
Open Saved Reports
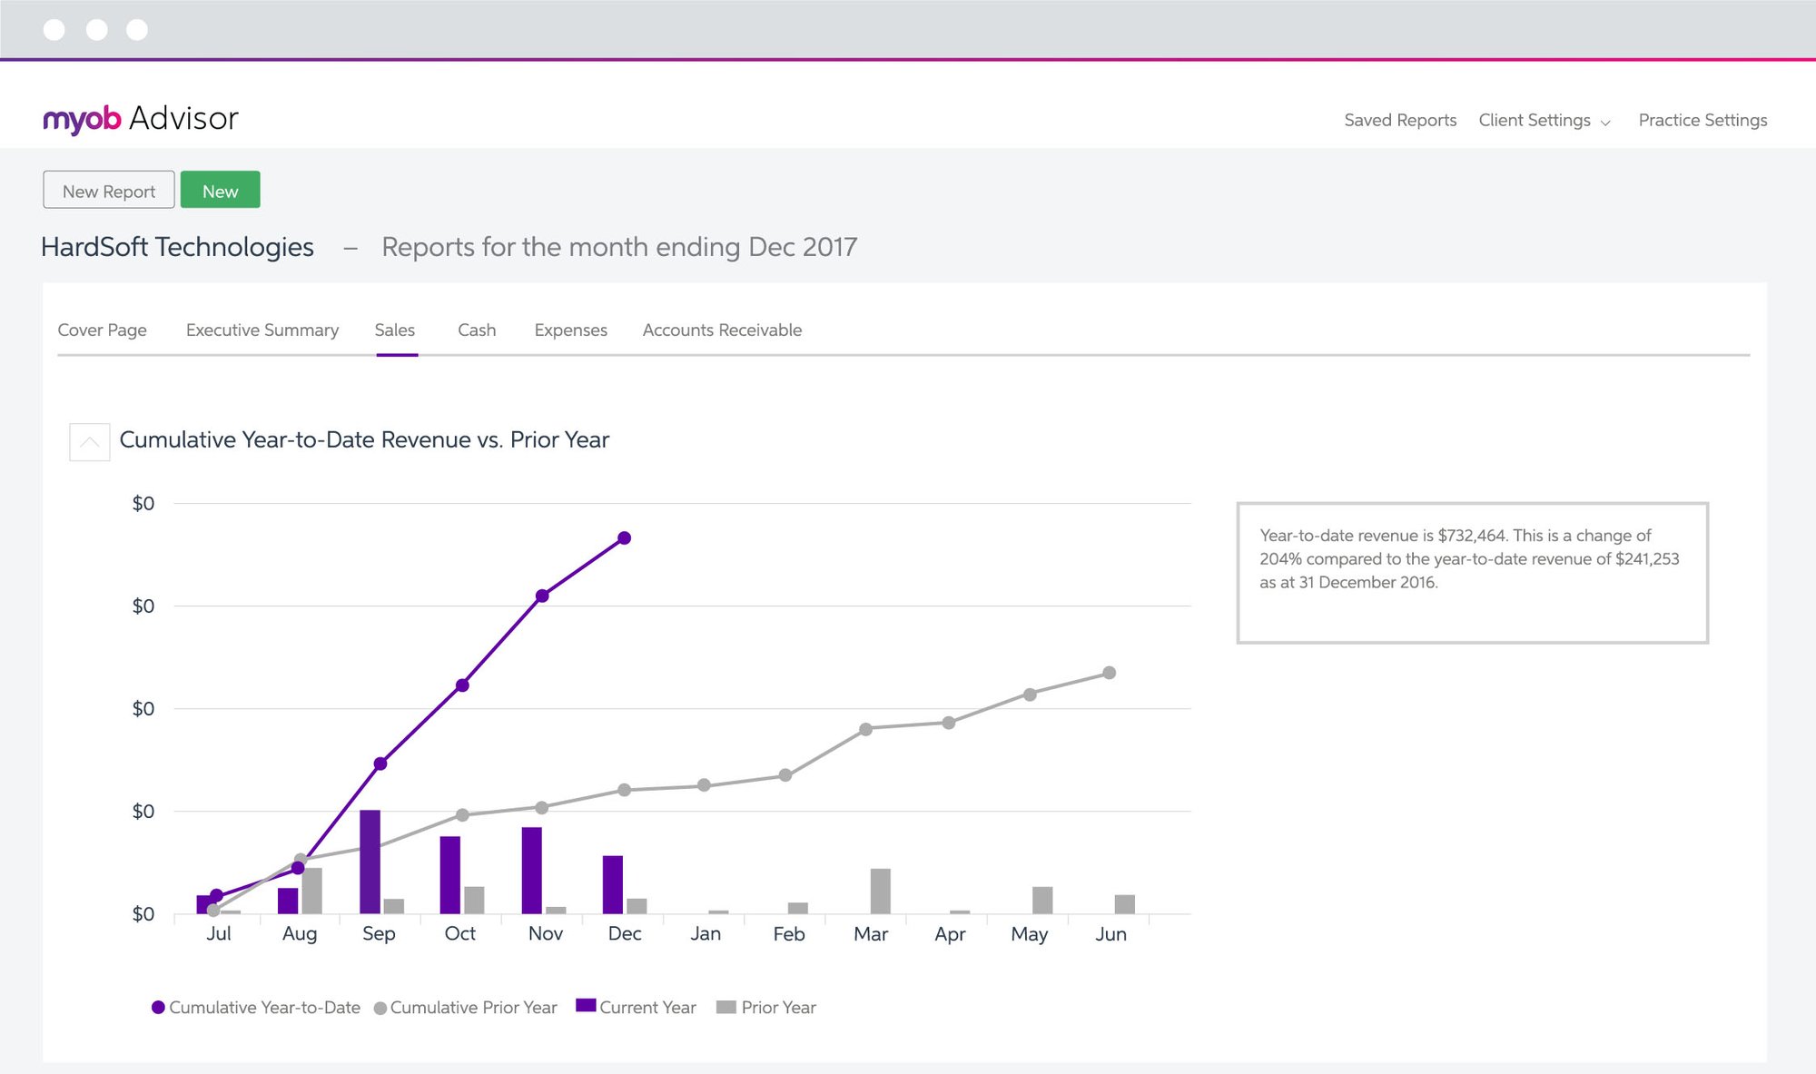point(1399,121)
